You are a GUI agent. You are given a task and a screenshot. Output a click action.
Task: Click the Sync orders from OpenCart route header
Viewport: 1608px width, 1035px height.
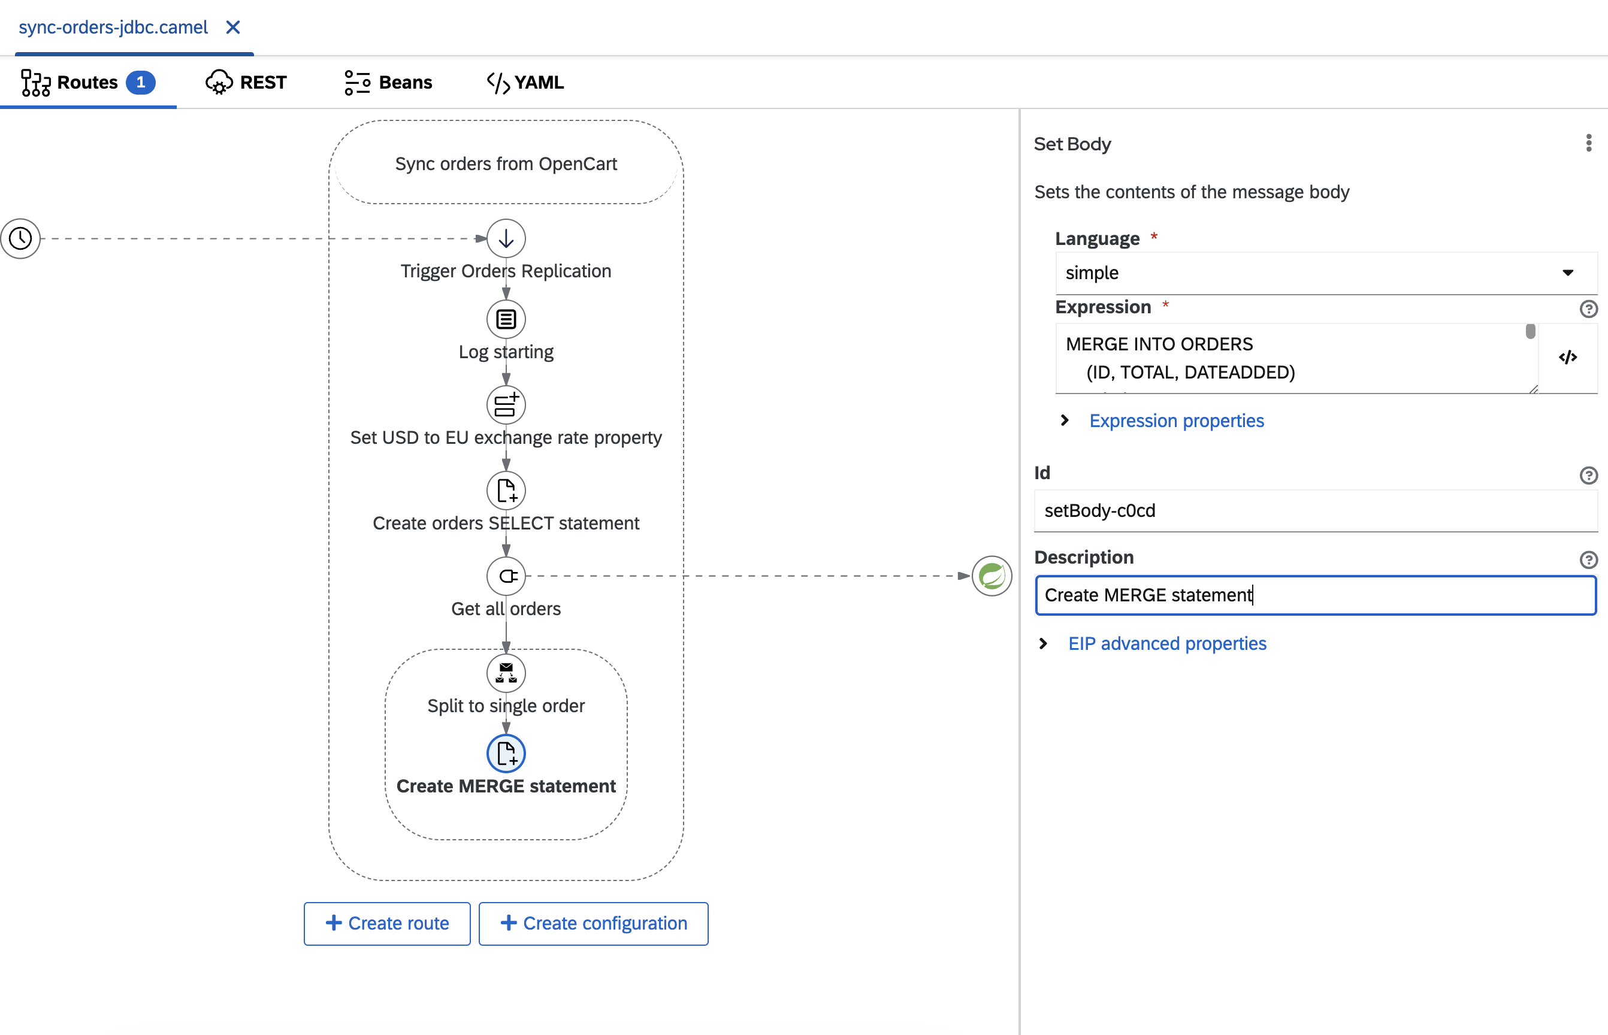(x=506, y=164)
